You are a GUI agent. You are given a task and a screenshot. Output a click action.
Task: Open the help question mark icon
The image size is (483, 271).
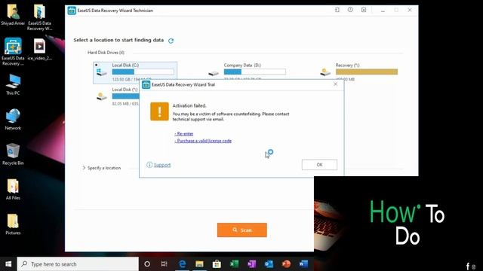(x=350, y=10)
